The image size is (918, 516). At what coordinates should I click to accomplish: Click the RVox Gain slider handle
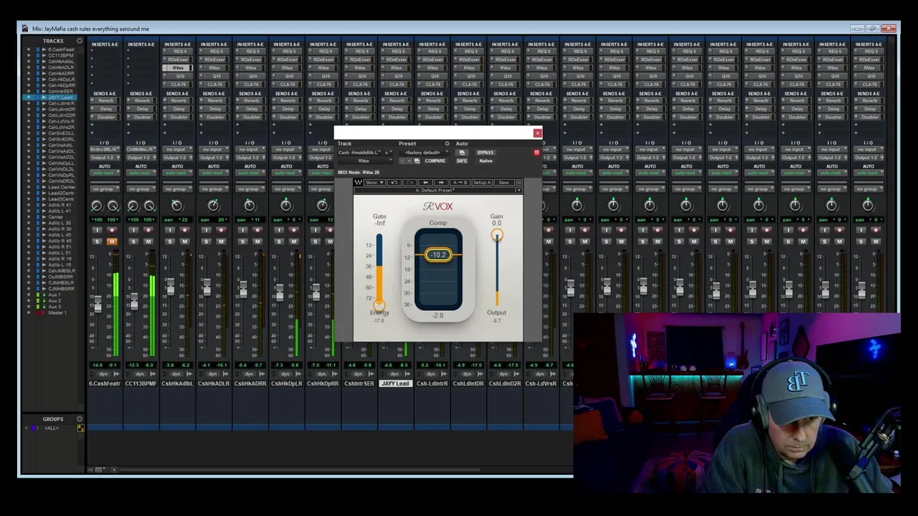point(496,236)
